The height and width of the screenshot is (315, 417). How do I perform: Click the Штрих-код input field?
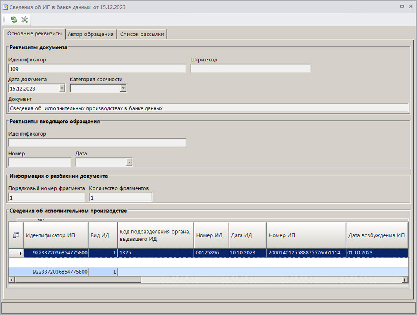pos(250,69)
